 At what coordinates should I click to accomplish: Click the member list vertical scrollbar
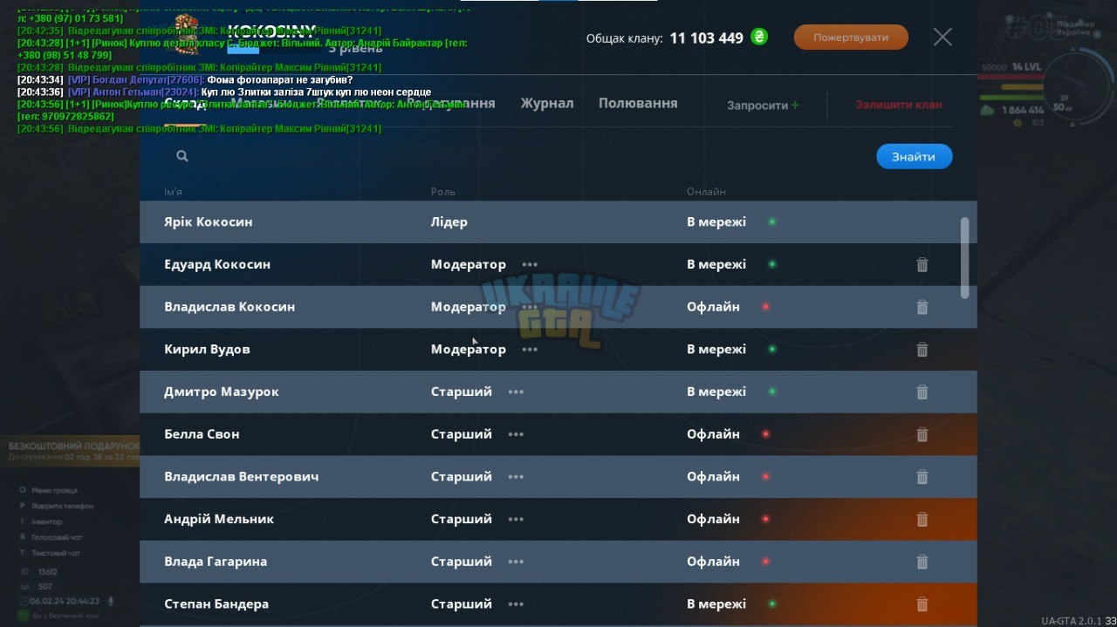click(x=964, y=258)
